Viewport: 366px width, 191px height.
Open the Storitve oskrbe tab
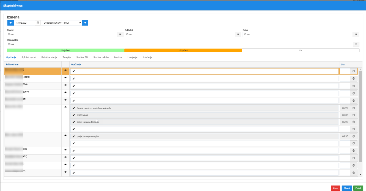pyautogui.click(x=101, y=57)
